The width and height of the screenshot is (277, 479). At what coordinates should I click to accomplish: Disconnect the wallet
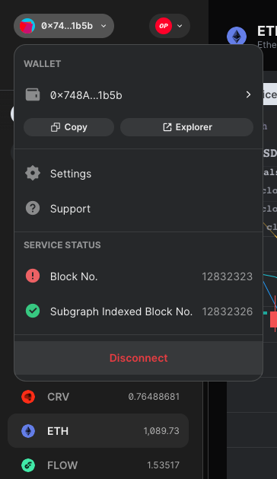pyautogui.click(x=138, y=358)
